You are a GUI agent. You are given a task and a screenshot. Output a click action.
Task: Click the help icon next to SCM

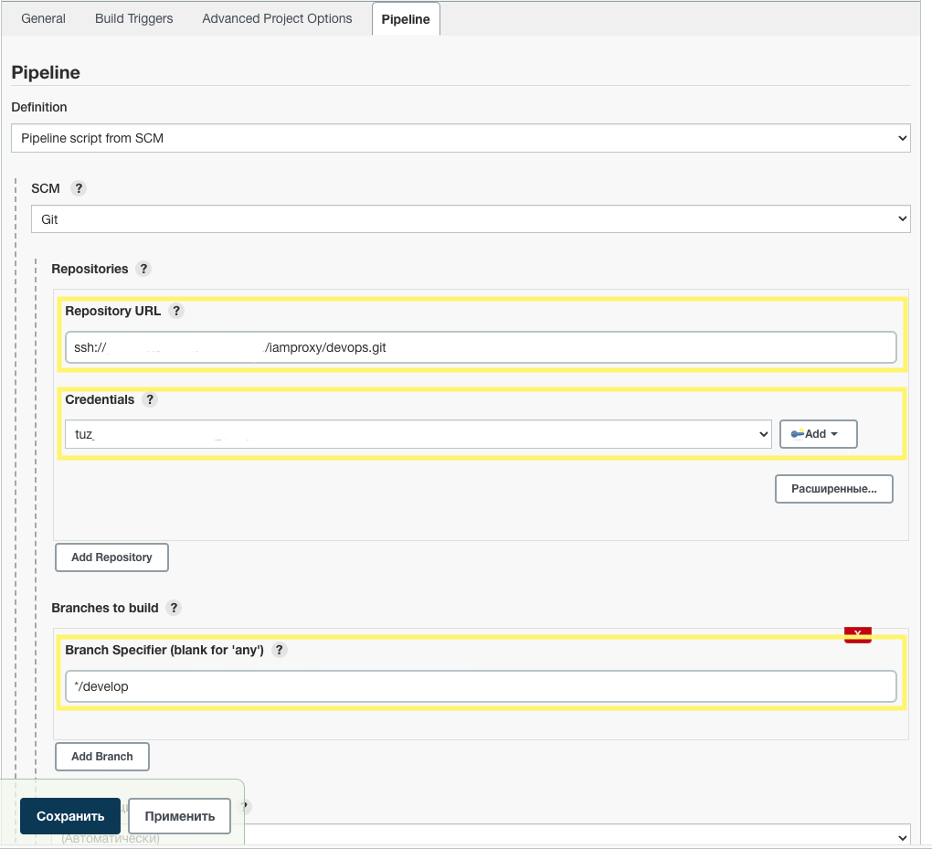coord(79,188)
